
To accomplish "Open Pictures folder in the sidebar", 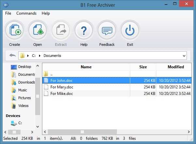I will (x=21, y=98).
